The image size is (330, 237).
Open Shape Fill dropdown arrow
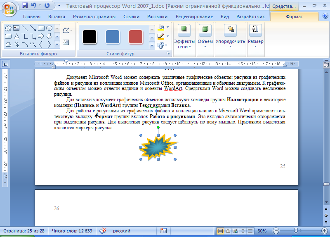click(x=167, y=27)
